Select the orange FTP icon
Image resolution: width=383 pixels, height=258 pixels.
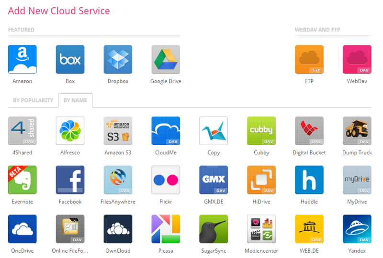click(309, 59)
